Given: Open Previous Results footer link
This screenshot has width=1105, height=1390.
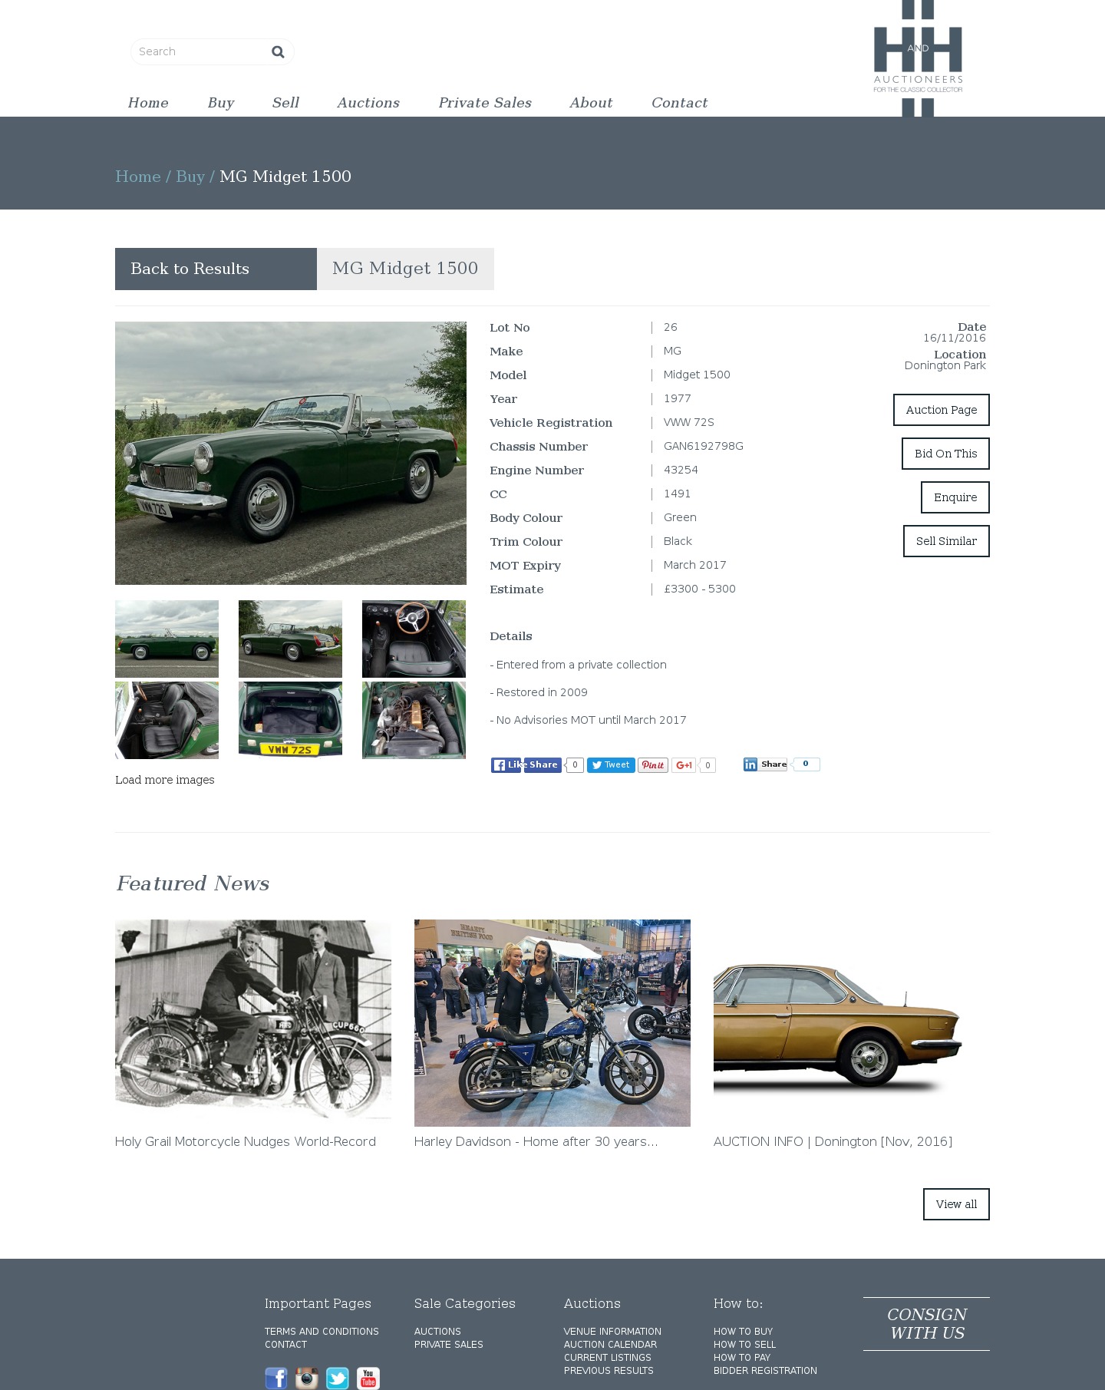Looking at the screenshot, I should 609,1371.
